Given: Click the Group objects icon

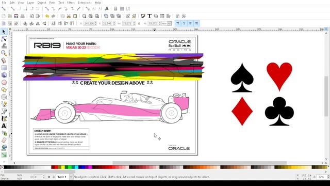Looking at the screenshot, I should 128,16.
